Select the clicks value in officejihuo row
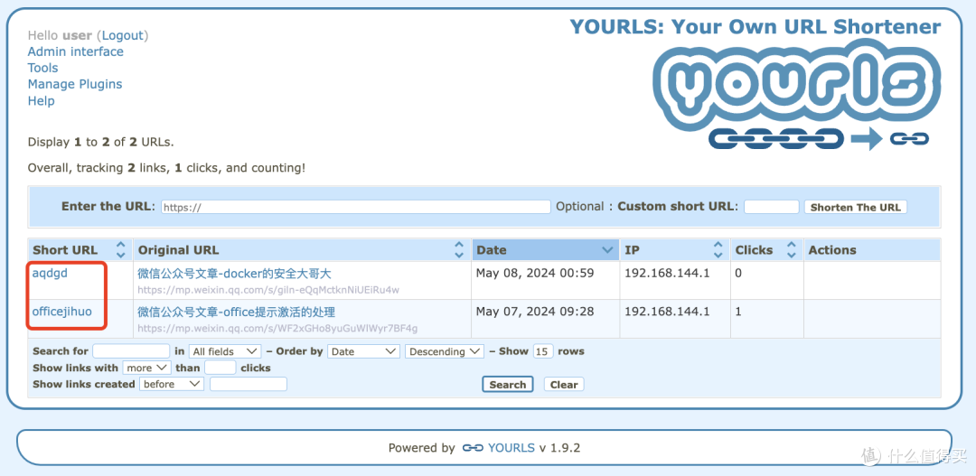The height and width of the screenshot is (476, 976). pyautogui.click(x=738, y=312)
